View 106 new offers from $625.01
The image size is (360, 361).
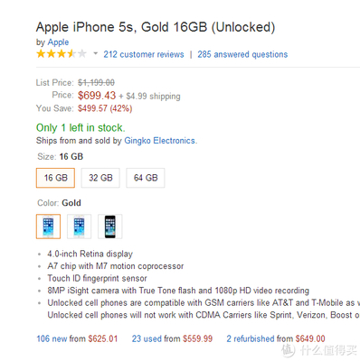(x=77, y=338)
